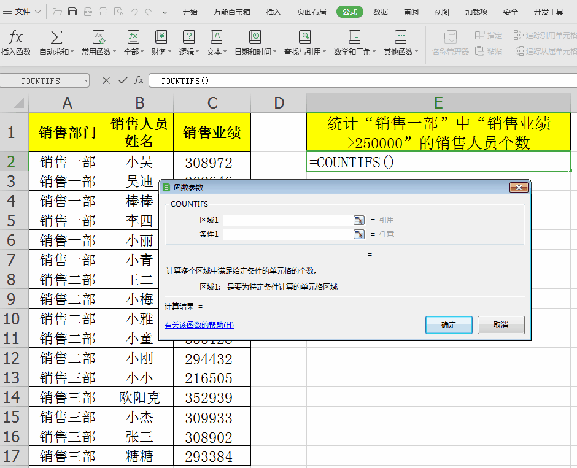Switch to the 加载项 tab
The width and height of the screenshot is (577, 468).
[476, 12]
